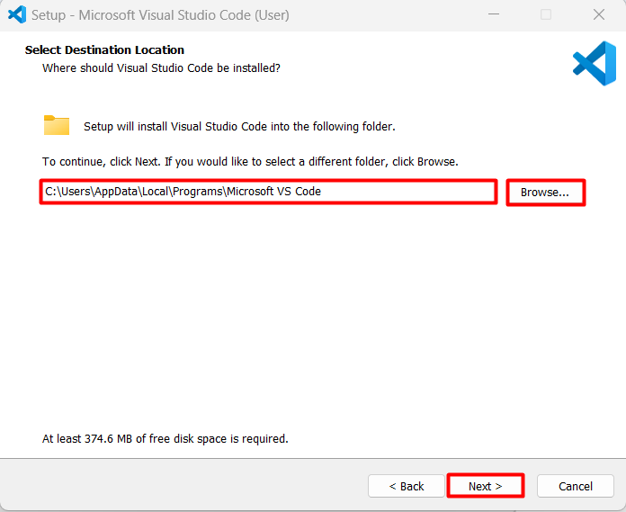Image resolution: width=626 pixels, height=512 pixels.
Task: Click the disabled maximize button
Action: [546, 14]
